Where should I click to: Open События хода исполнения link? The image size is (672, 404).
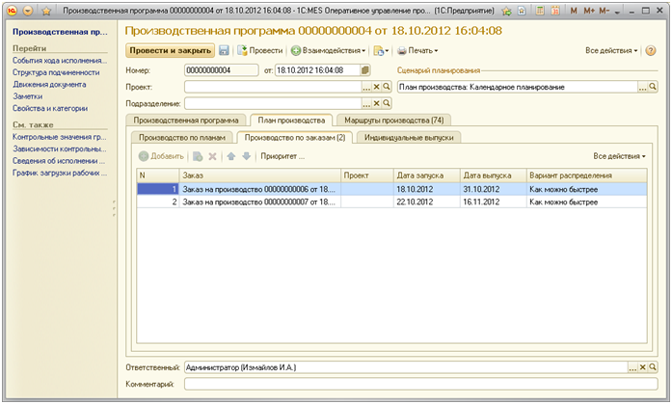tap(60, 61)
